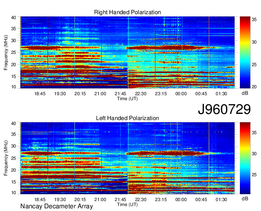Click the '01:30' time tick under the upper plot
The width and height of the screenshot is (261, 211).
pos(221,94)
